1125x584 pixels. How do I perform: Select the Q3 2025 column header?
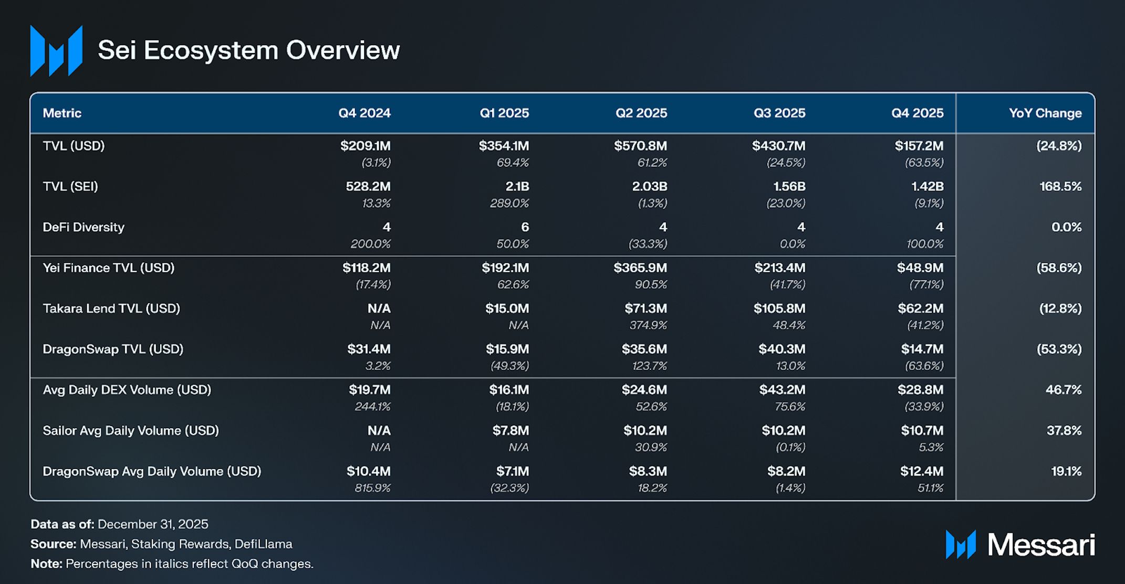tap(779, 113)
